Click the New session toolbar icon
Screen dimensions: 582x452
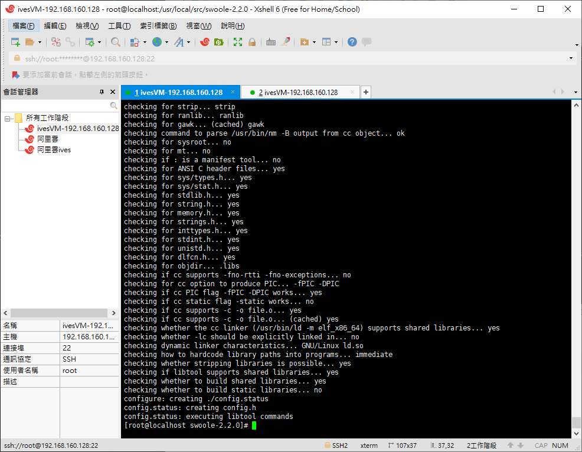(15, 42)
